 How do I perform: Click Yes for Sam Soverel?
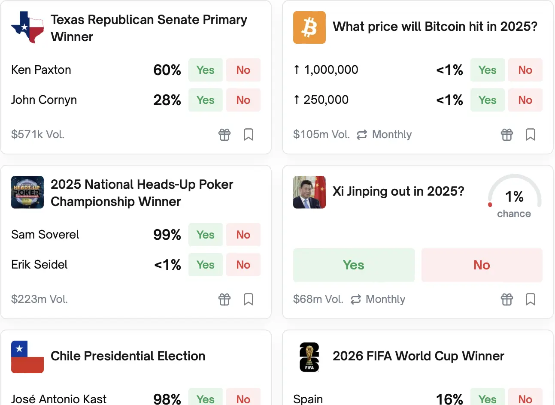coord(205,235)
